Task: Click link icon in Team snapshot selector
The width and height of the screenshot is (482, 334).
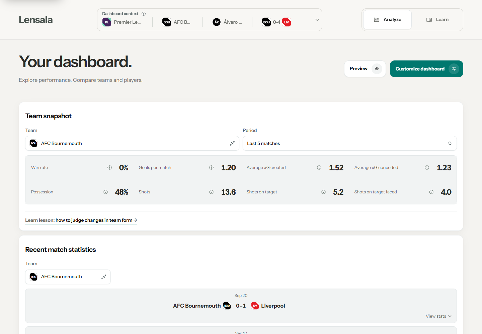Action: pos(232,143)
